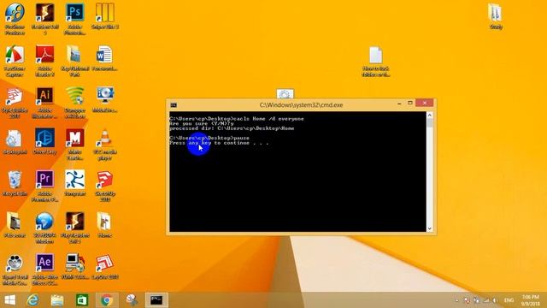Close the cmd.exe window
The image size is (547, 308).
pyautogui.click(x=425, y=103)
